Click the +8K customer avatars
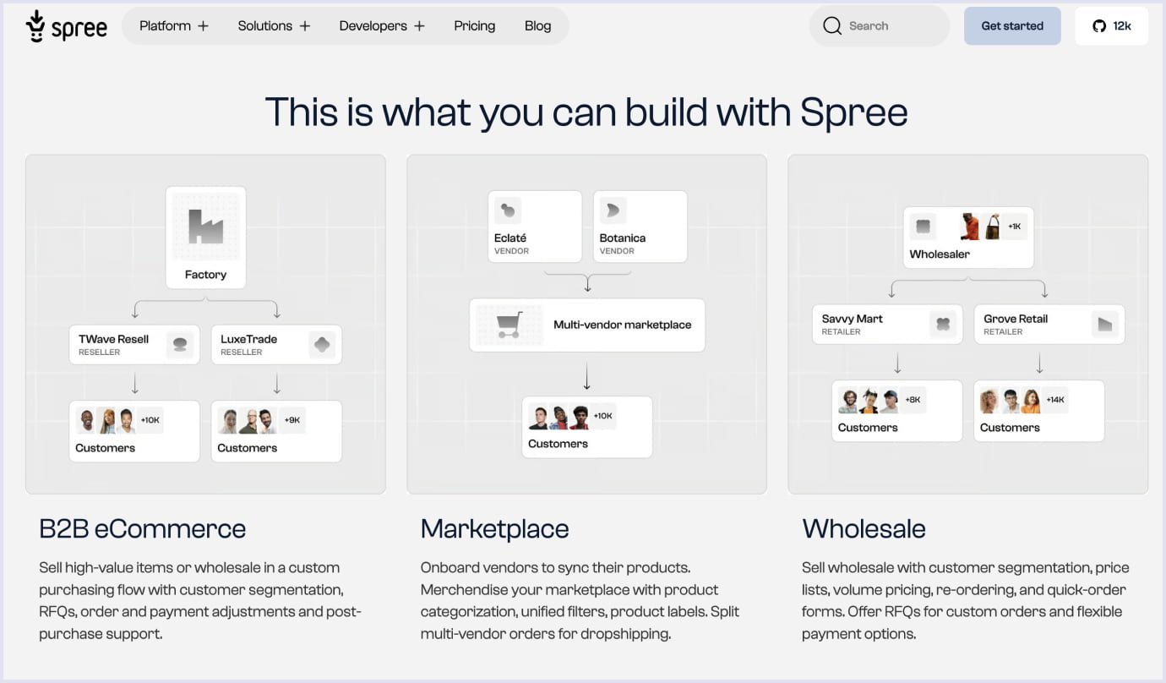This screenshot has width=1166, height=683. (882, 400)
